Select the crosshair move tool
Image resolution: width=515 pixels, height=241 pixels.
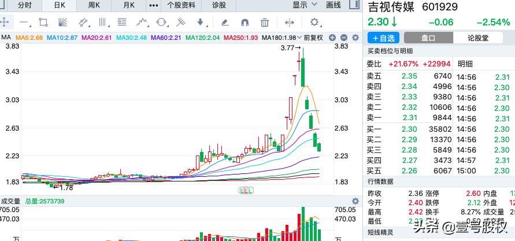pos(5,23)
